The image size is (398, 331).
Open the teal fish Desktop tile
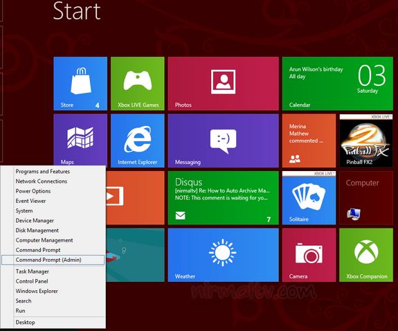point(135,255)
